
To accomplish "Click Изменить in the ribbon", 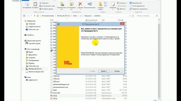I will 122,6.
